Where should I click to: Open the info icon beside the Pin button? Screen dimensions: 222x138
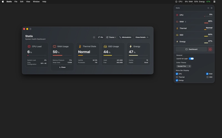[x=94, y=37]
